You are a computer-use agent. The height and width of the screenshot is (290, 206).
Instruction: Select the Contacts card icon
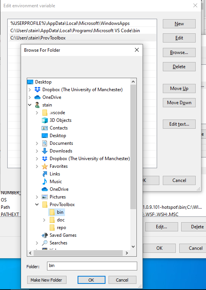pyautogui.click(x=45, y=128)
